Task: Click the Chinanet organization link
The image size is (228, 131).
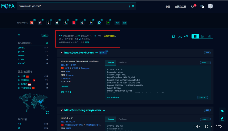Action: pos(70,75)
